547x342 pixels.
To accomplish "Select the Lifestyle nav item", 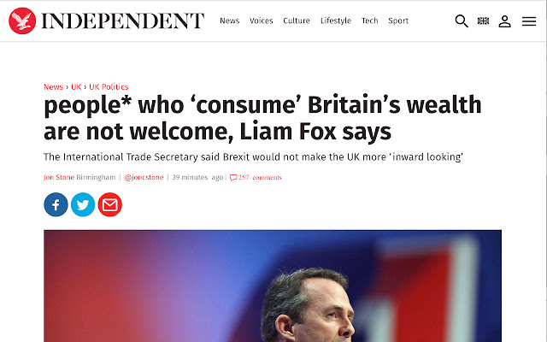I will (x=336, y=21).
